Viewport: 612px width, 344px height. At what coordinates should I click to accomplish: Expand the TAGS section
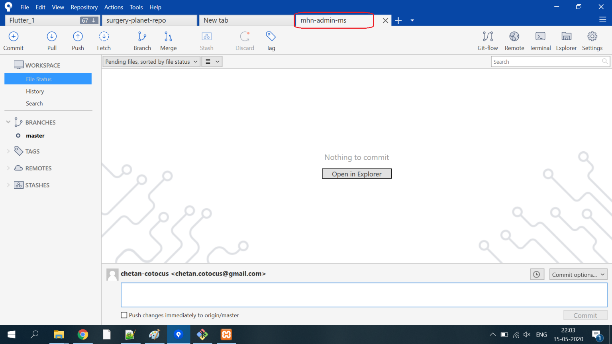[8, 151]
